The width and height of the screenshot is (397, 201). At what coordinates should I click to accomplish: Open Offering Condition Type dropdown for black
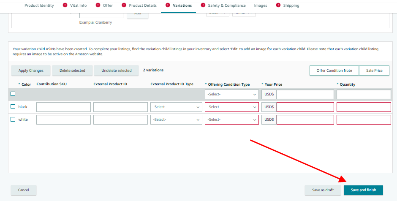point(232,107)
